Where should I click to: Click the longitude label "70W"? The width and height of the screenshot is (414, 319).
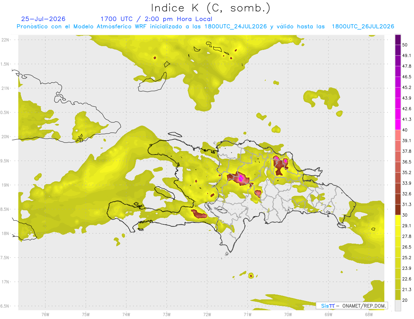288,315
